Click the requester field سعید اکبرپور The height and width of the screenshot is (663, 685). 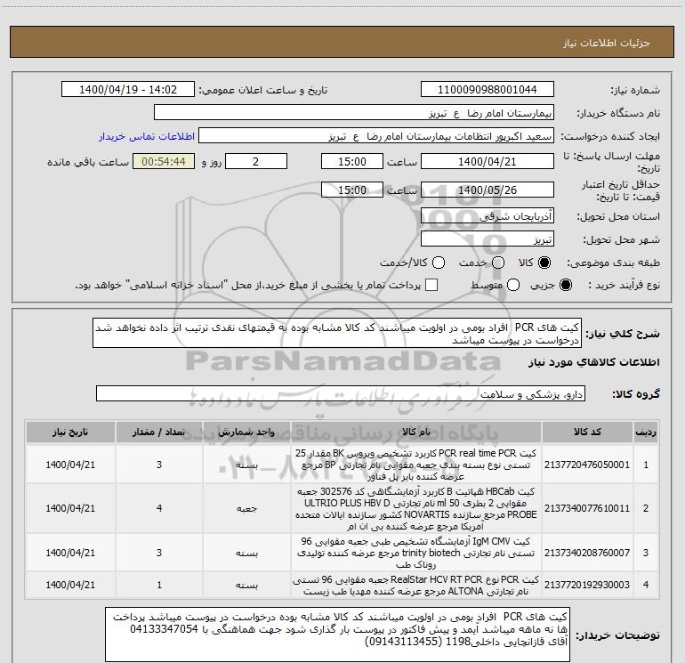(x=376, y=136)
